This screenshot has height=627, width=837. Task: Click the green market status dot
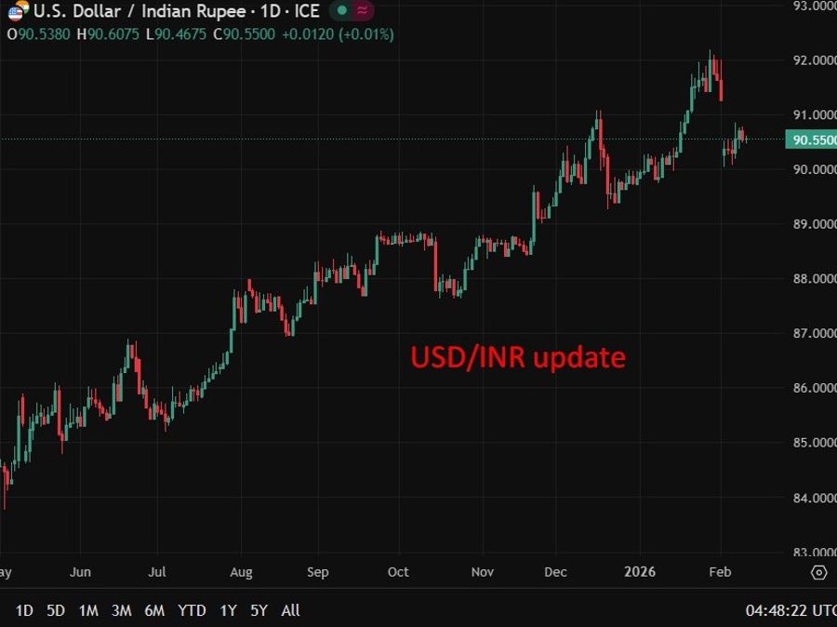341,11
